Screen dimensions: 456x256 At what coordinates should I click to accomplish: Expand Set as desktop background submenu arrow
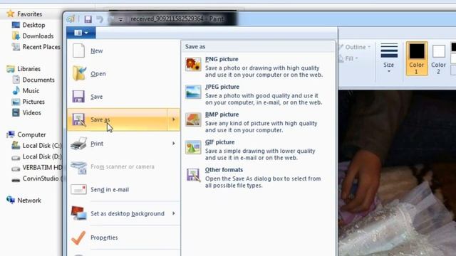point(174,213)
